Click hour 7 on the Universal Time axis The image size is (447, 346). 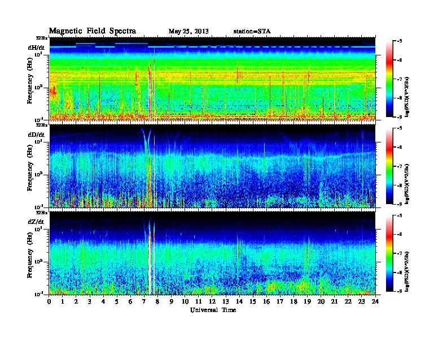[x=144, y=301]
